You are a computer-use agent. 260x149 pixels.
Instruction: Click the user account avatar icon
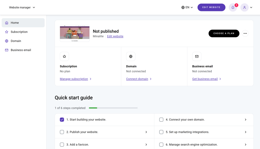point(244,7)
